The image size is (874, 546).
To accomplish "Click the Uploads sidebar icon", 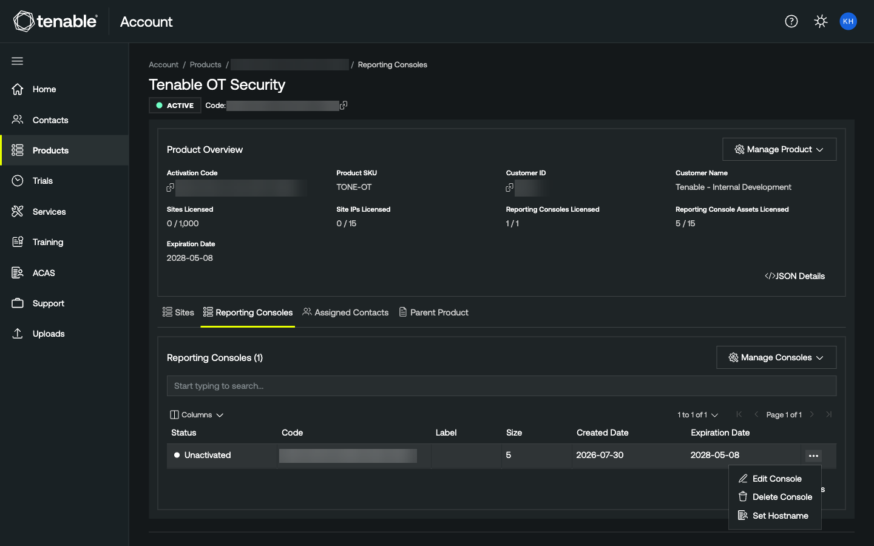I will coord(18,334).
